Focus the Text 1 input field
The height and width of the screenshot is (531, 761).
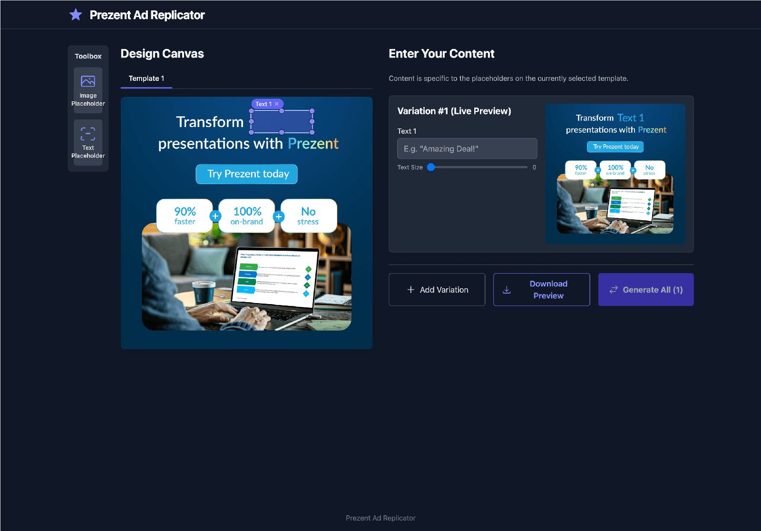(467, 148)
